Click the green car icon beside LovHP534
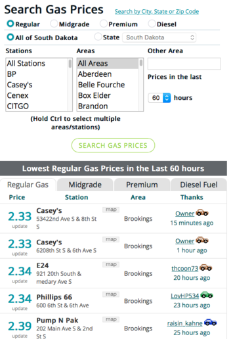Viewport: 252px width, 339px height. click(x=207, y=295)
